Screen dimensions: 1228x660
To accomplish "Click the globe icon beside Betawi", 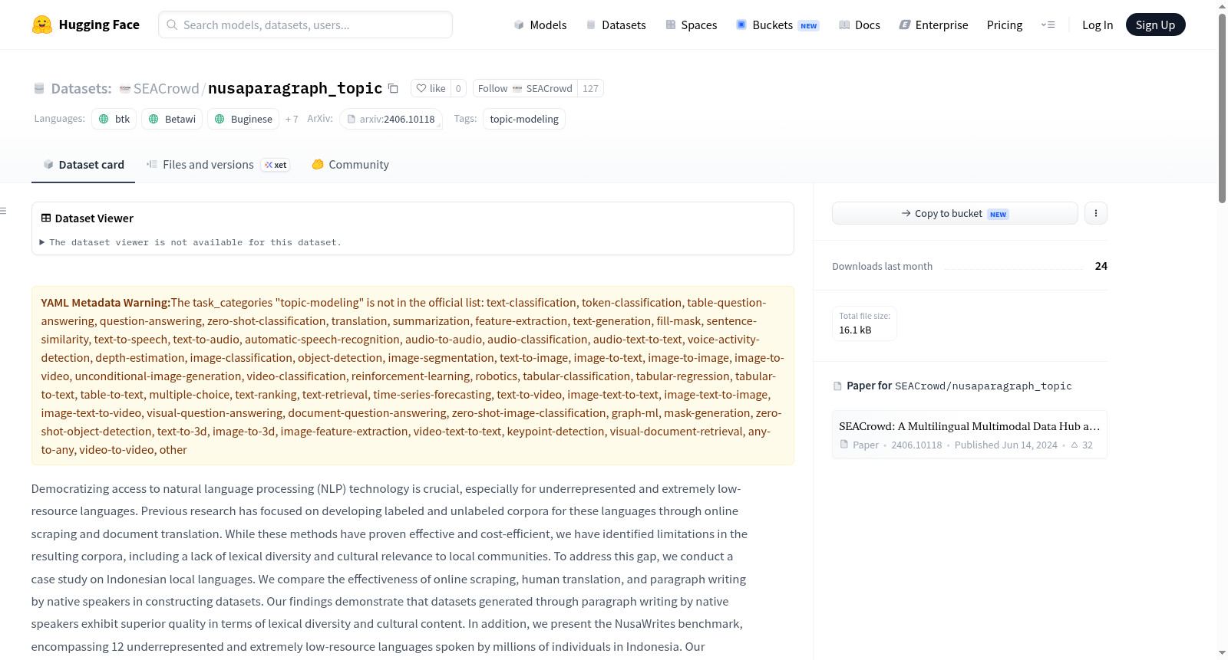I will coord(153,119).
